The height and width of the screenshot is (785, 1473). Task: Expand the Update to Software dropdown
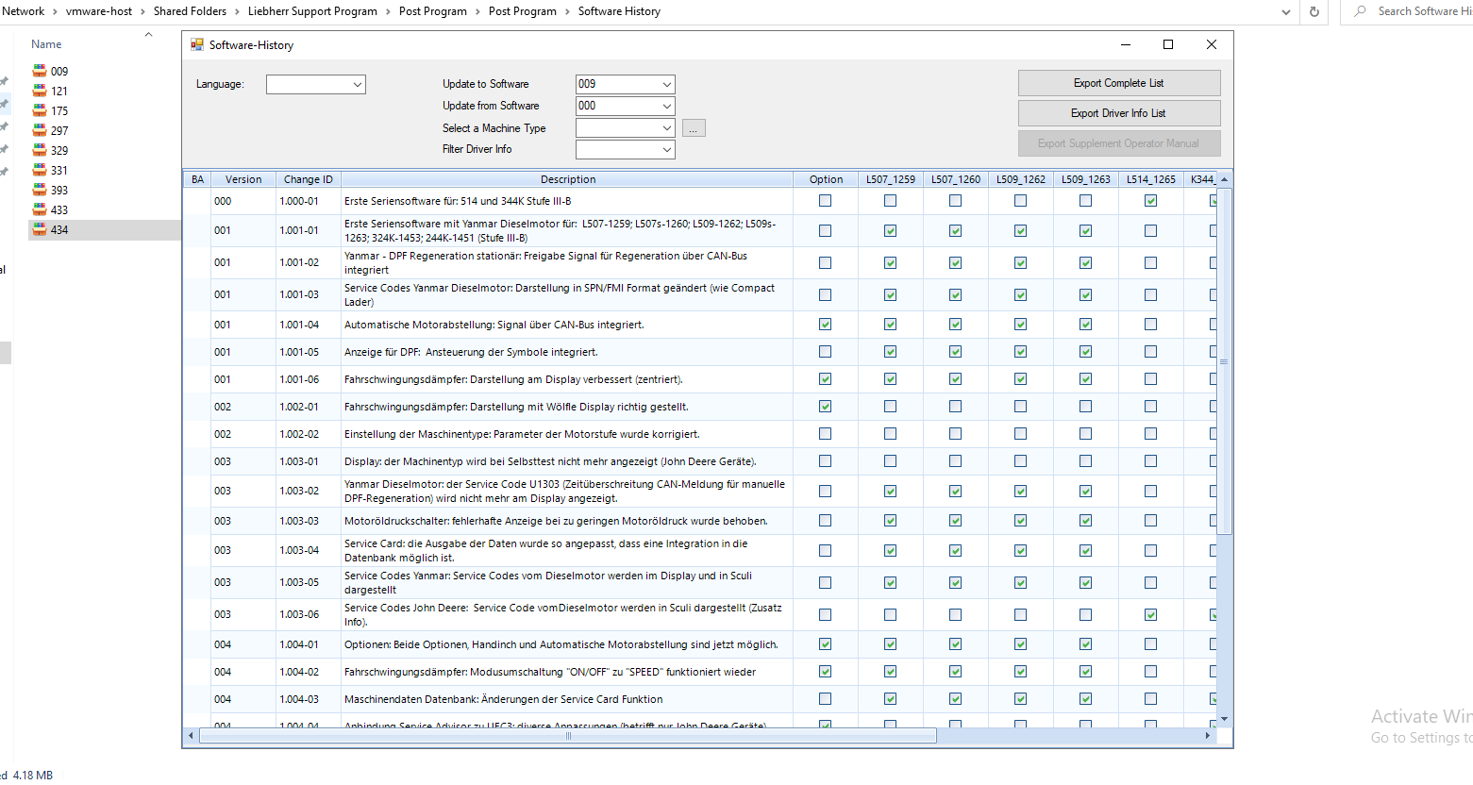pos(666,84)
